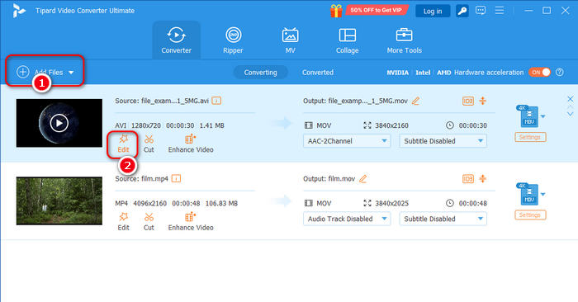Click the Log in button
The width and height of the screenshot is (578, 302).
click(433, 11)
